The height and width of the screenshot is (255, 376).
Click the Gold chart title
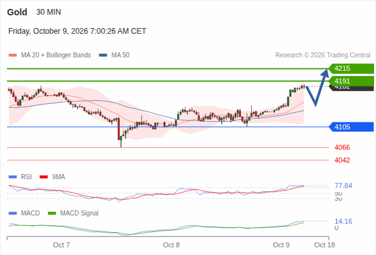click(x=17, y=12)
